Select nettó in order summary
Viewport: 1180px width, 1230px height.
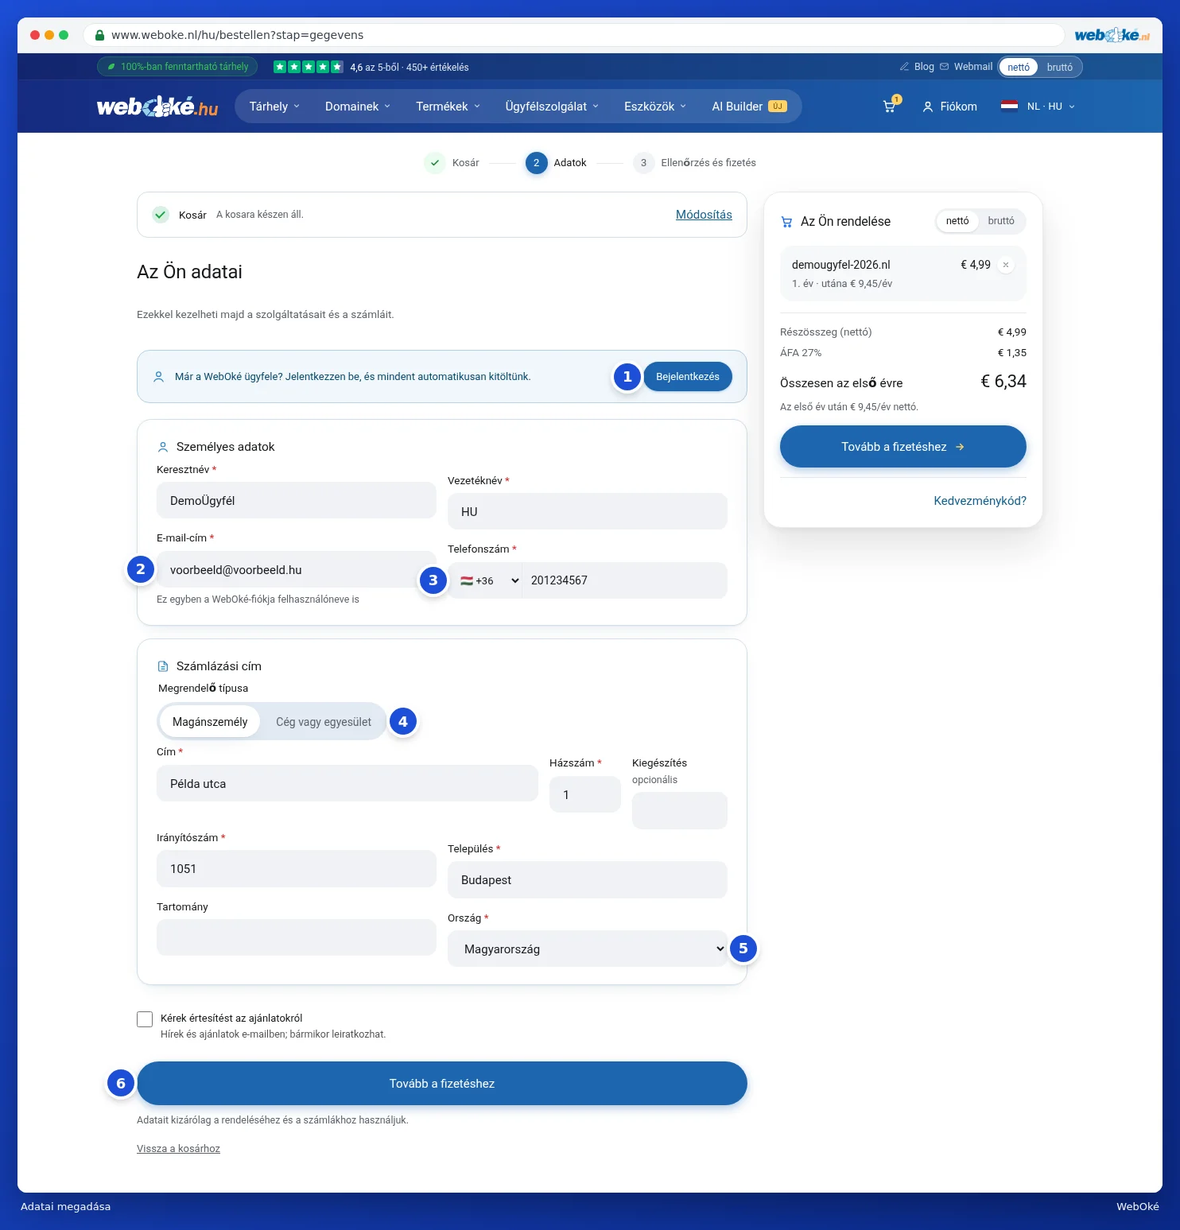(x=957, y=221)
